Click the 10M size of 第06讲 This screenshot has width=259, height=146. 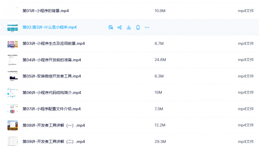point(158,92)
